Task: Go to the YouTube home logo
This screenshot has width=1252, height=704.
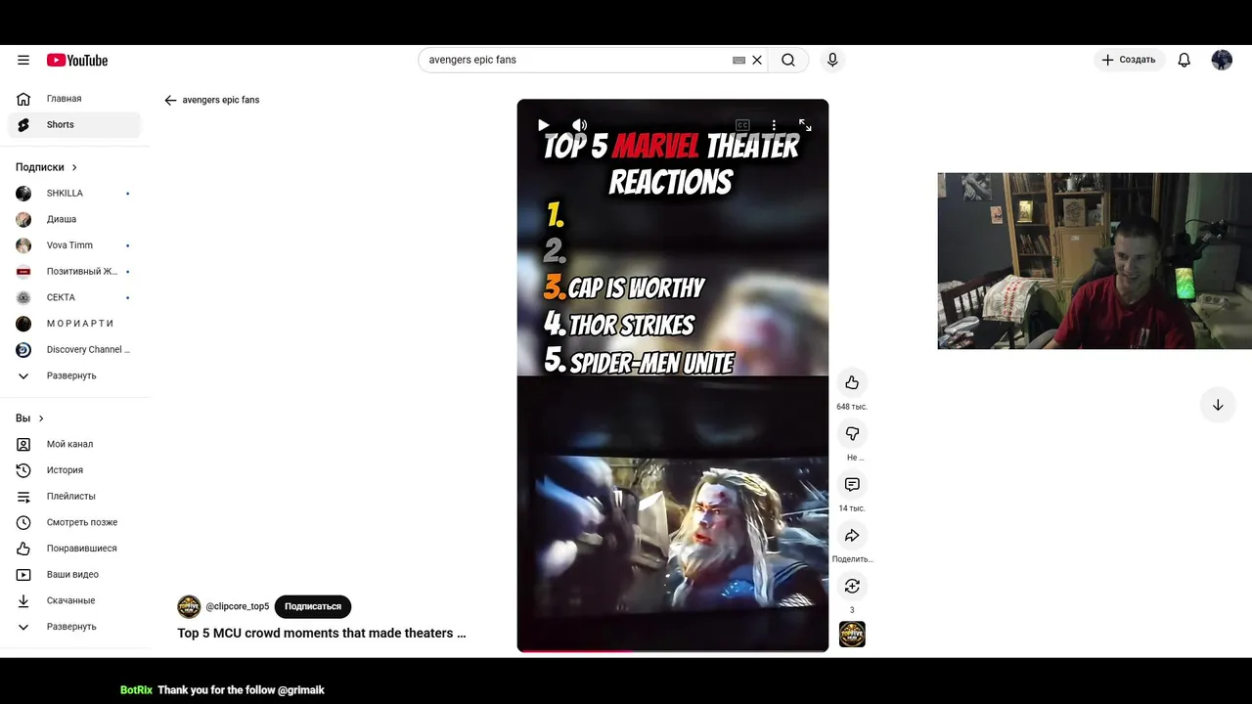Action: pyautogui.click(x=77, y=60)
